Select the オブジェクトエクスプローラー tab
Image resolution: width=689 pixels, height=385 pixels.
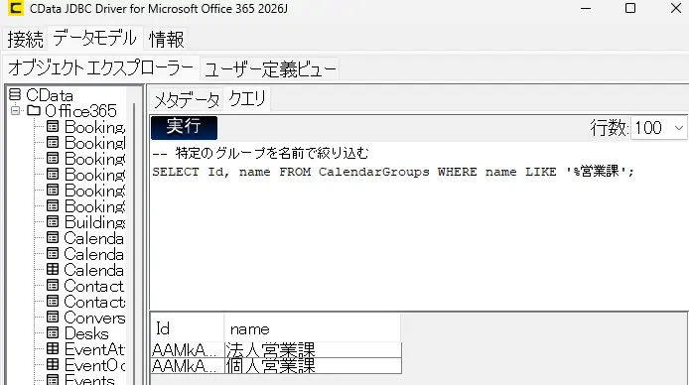[x=101, y=68]
